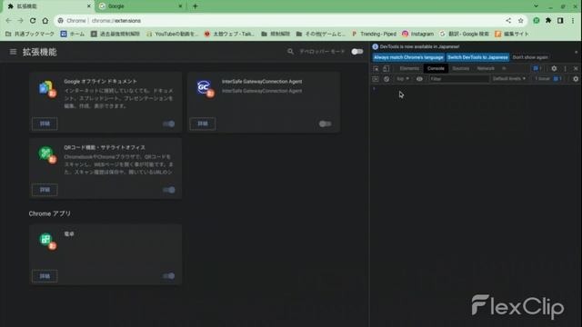Click the share page icon in address bar
Screen dimensions: 582x327
pos(508,21)
